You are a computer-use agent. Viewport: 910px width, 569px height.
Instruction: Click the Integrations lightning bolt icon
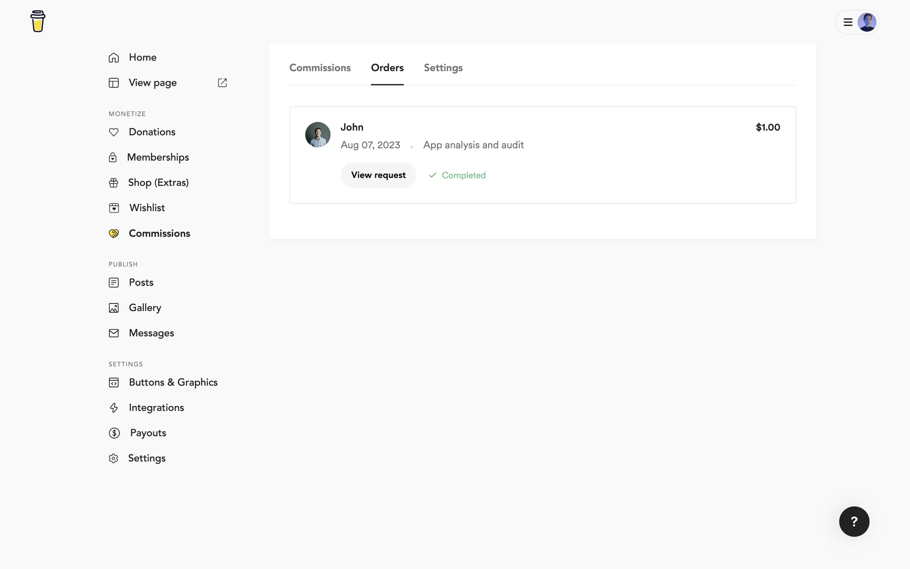[x=114, y=408]
